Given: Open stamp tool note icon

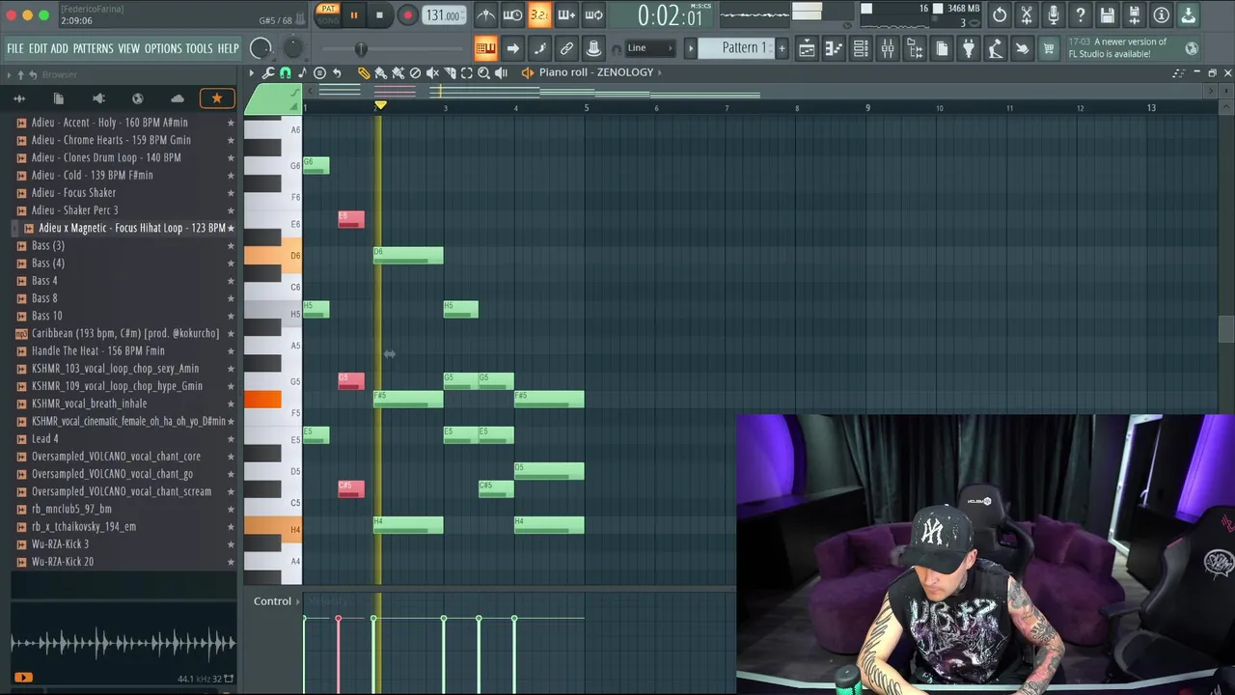Looking at the screenshot, I should pyautogui.click(x=302, y=73).
